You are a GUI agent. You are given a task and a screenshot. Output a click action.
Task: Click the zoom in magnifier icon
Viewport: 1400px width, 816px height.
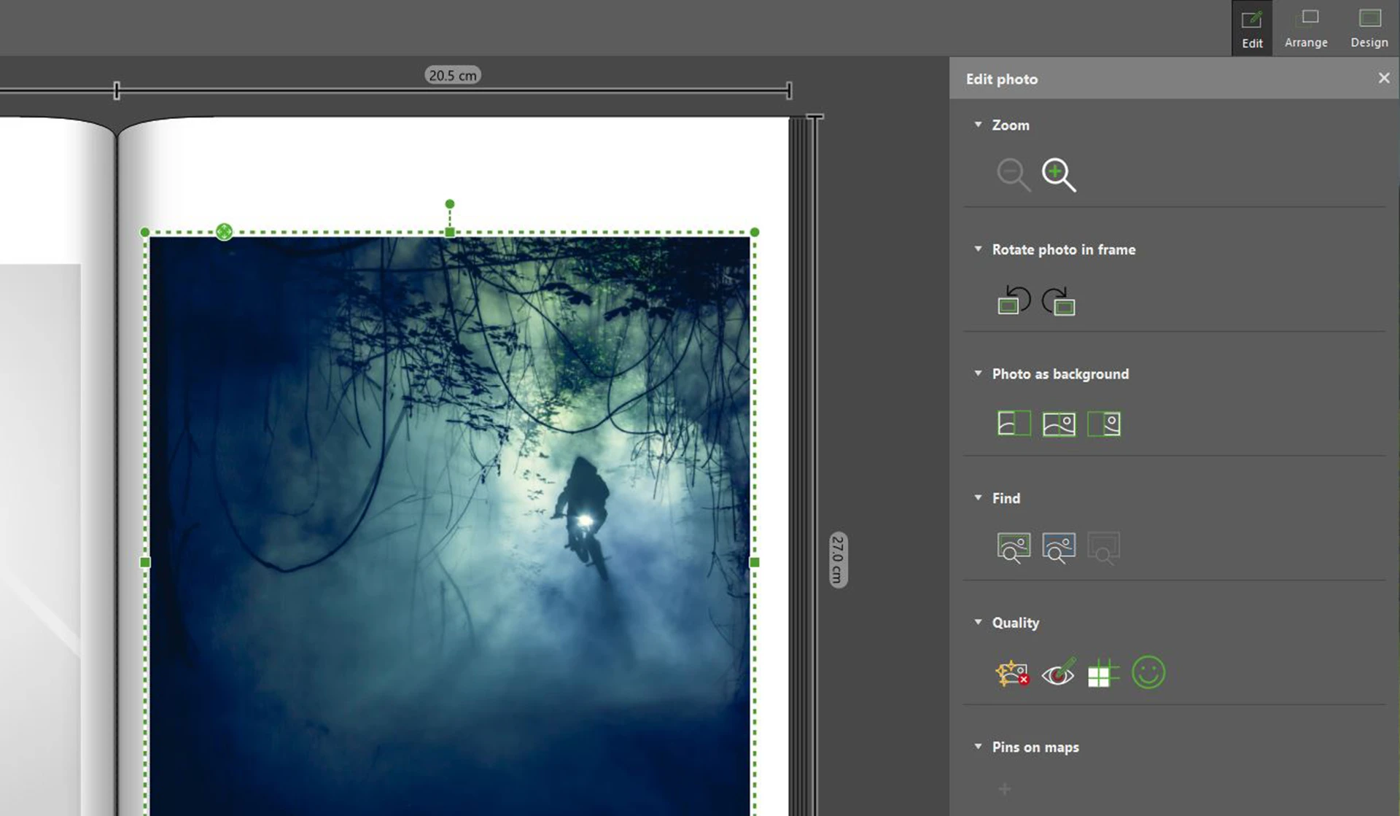(x=1058, y=175)
